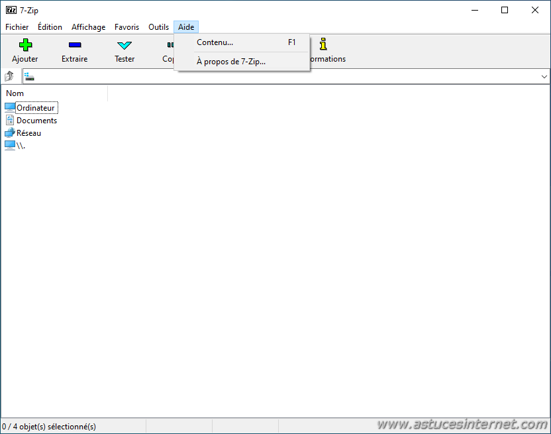Click the green plus Ajouter icon
Image resolution: width=551 pixels, height=434 pixels.
25,45
